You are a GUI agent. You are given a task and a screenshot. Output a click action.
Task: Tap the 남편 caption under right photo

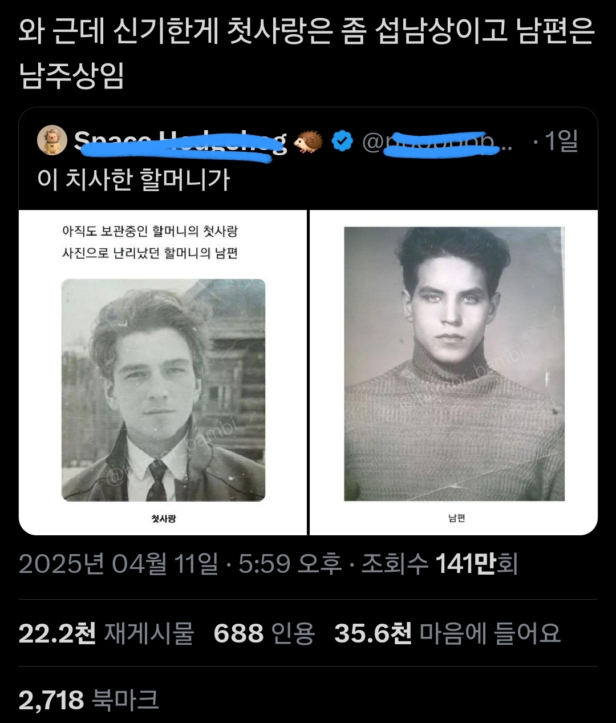457,518
